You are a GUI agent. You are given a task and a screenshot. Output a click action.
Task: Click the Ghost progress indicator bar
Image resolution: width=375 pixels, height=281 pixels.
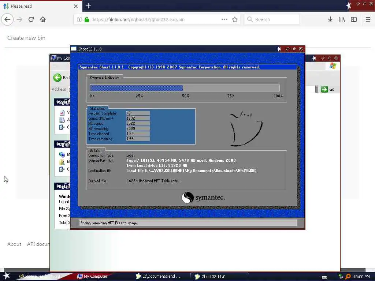(185, 88)
